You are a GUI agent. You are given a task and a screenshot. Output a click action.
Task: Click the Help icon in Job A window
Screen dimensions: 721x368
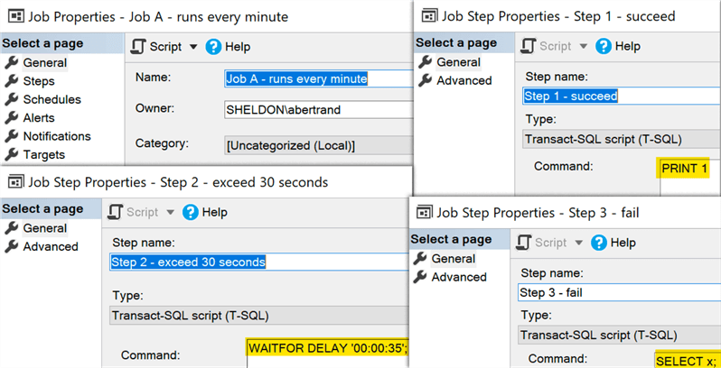(214, 47)
